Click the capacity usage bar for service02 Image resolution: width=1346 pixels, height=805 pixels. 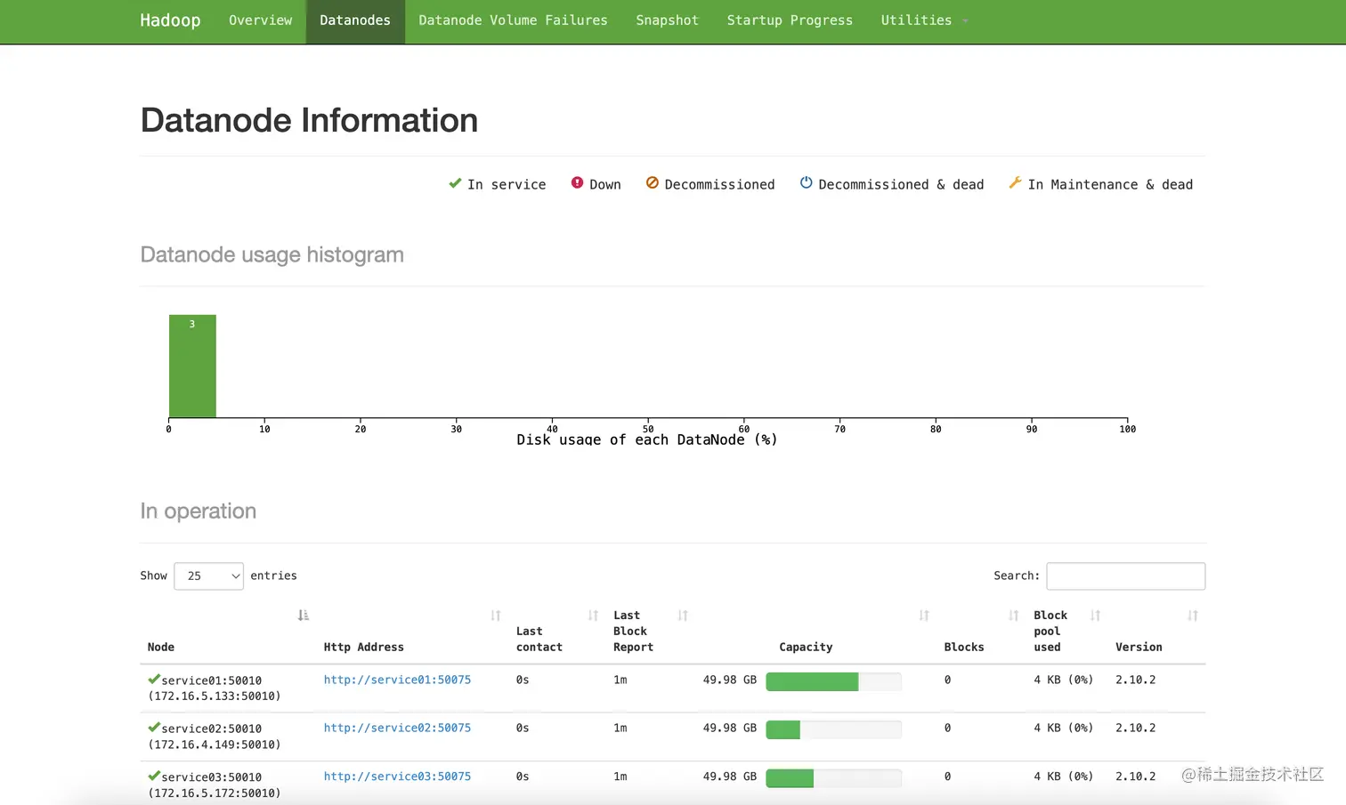(833, 729)
